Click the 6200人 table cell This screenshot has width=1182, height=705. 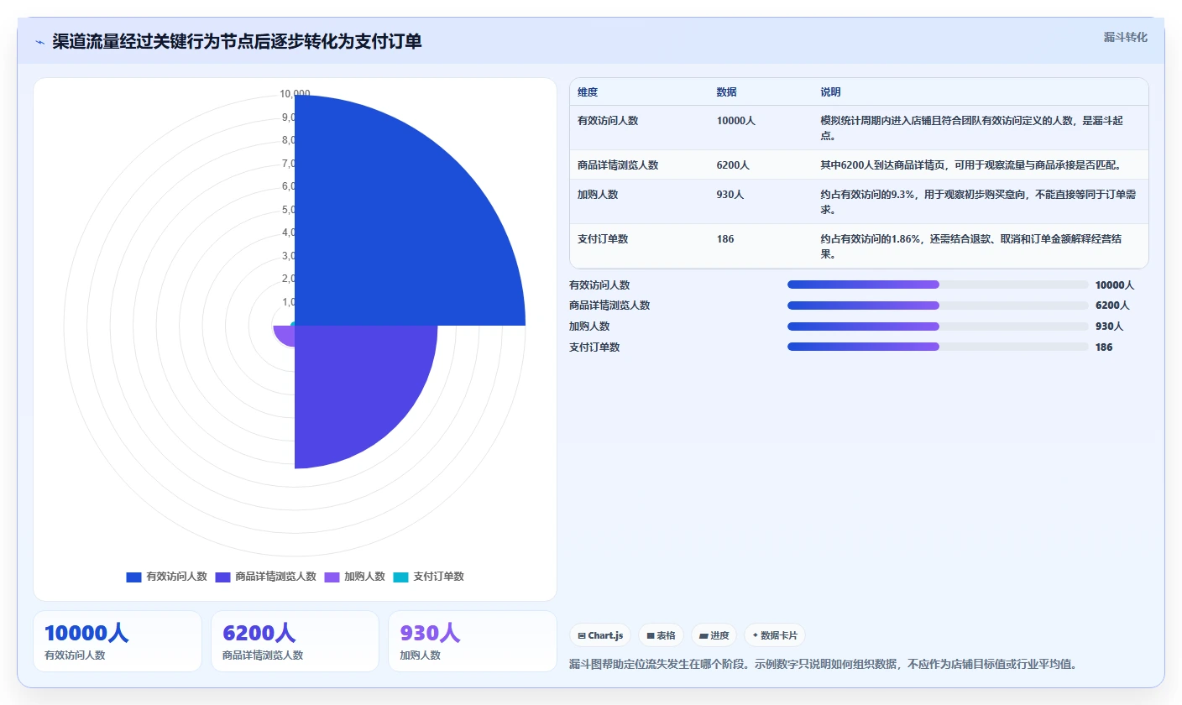tap(733, 165)
